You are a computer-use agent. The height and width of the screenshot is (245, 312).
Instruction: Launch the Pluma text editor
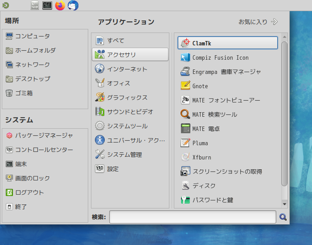(228, 143)
